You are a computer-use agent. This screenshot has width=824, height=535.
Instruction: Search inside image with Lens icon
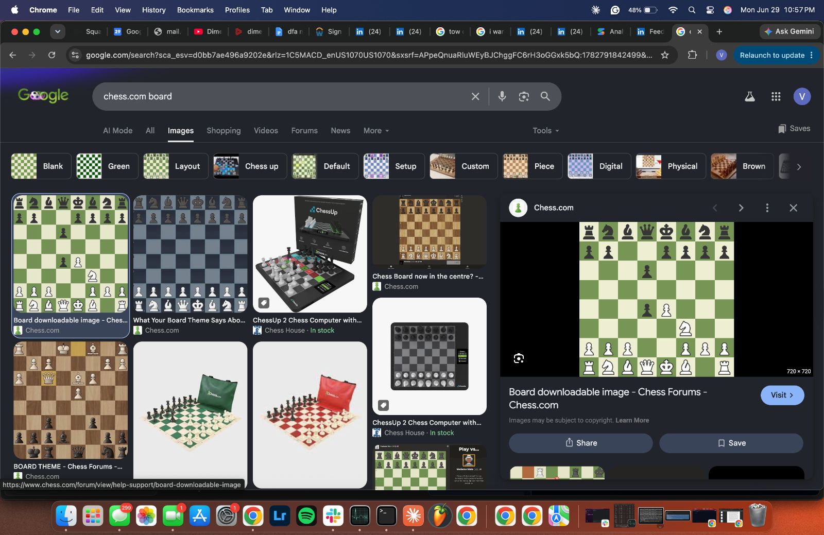(x=519, y=358)
